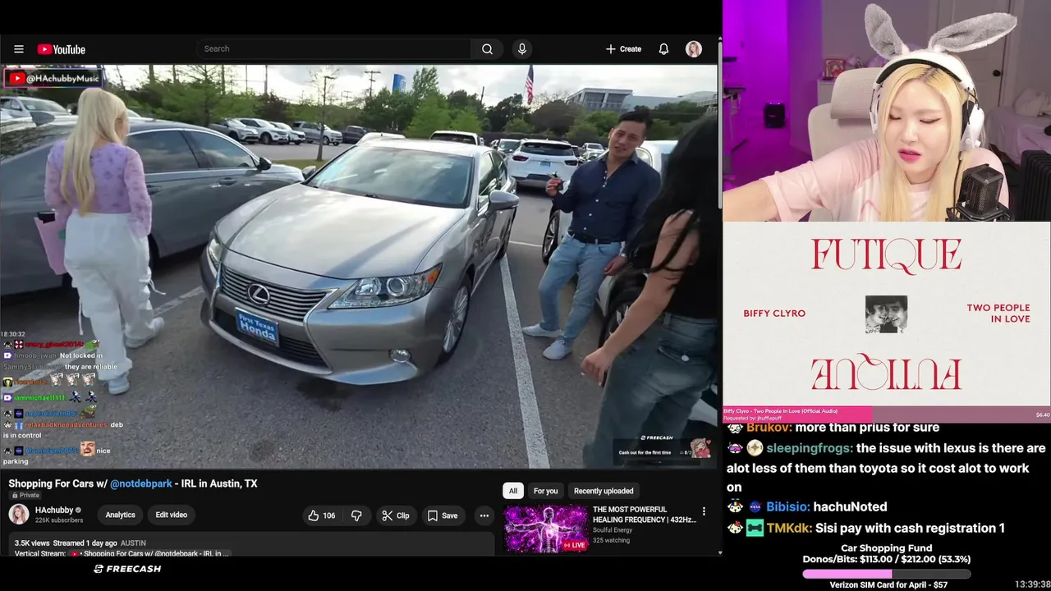Follow the @notdebpark mention link in title
Screen dimensions: 1051x591
point(141,483)
